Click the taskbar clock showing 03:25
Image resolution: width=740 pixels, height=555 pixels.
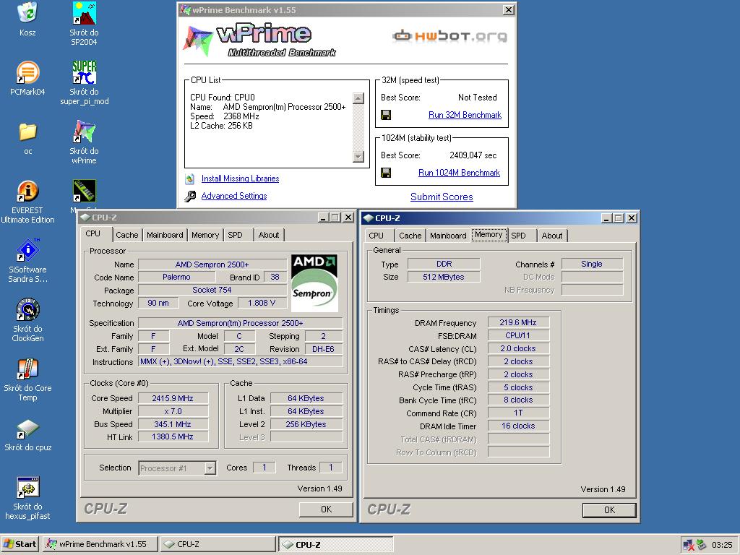tap(722, 545)
